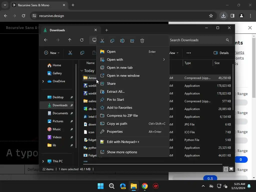Share the file using context menu top share icon
Image resolution: width=256 pixels, height=192 pixels.
click(x=132, y=41)
